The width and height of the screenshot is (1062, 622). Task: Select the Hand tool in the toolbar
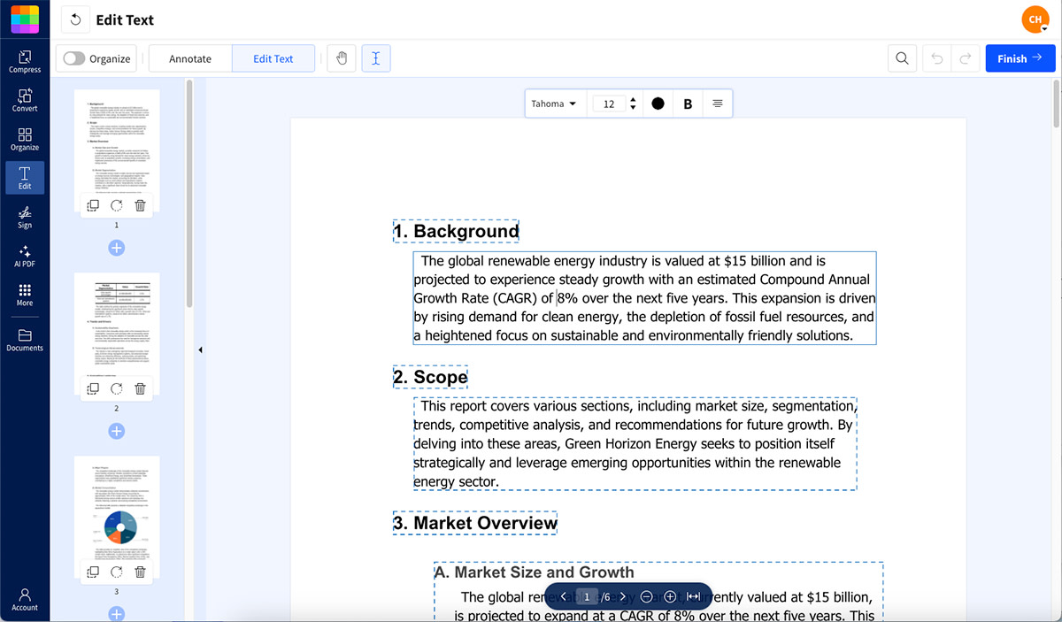point(341,58)
